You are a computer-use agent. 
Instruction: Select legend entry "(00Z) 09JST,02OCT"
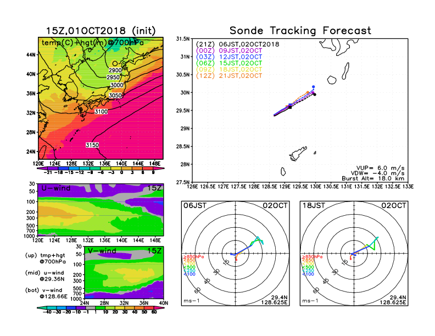(x=229, y=51)
